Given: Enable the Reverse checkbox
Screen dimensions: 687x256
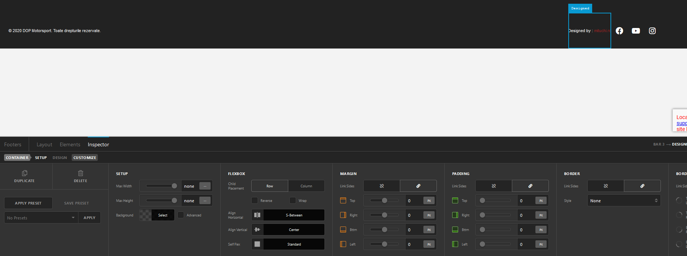Looking at the screenshot, I should coord(255,200).
